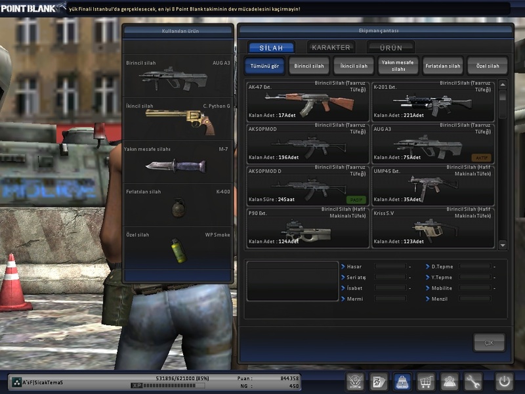Click the scrolling news ticker text
525x394 pixels.
click(184, 9)
